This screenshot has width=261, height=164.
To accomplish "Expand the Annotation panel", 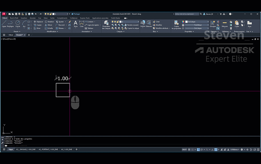I will pyautogui.click(x=86, y=31).
